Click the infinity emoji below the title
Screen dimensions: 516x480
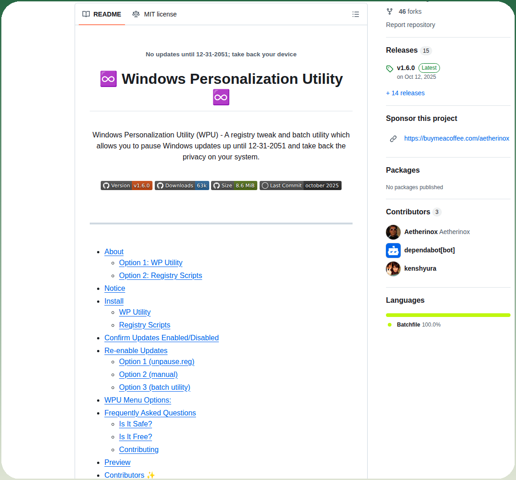[x=221, y=97]
